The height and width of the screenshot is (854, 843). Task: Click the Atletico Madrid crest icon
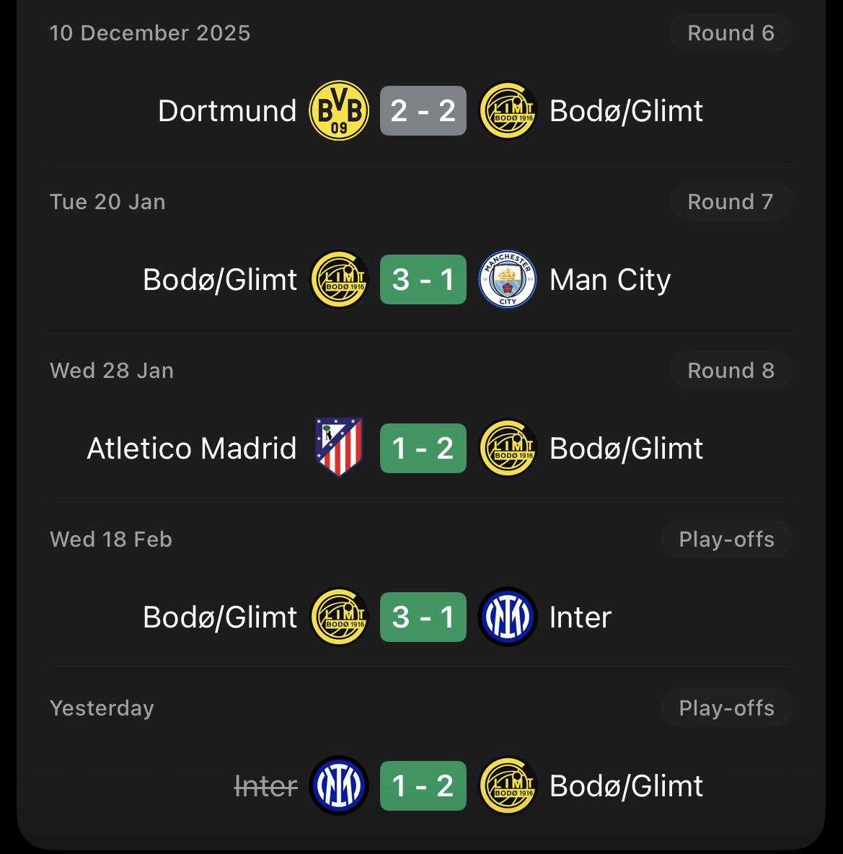click(338, 448)
